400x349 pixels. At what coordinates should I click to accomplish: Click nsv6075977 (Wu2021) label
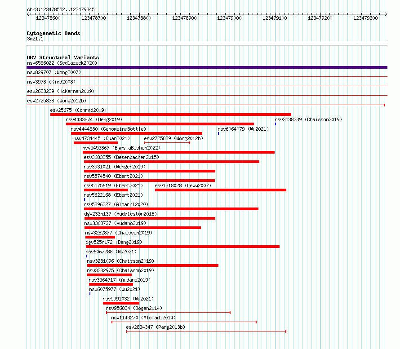coord(115,289)
